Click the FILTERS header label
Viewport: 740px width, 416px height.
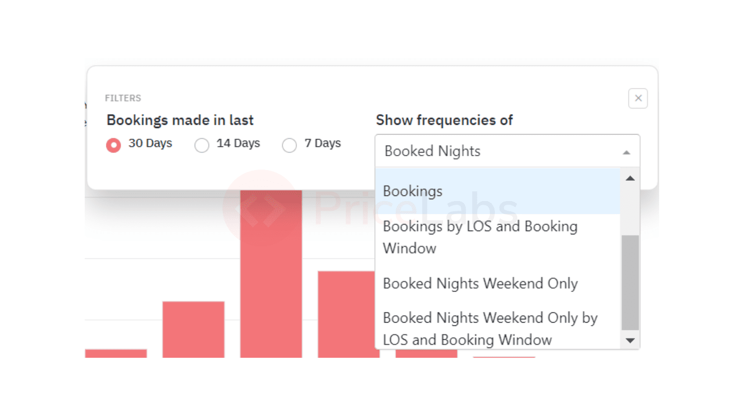[x=123, y=98]
